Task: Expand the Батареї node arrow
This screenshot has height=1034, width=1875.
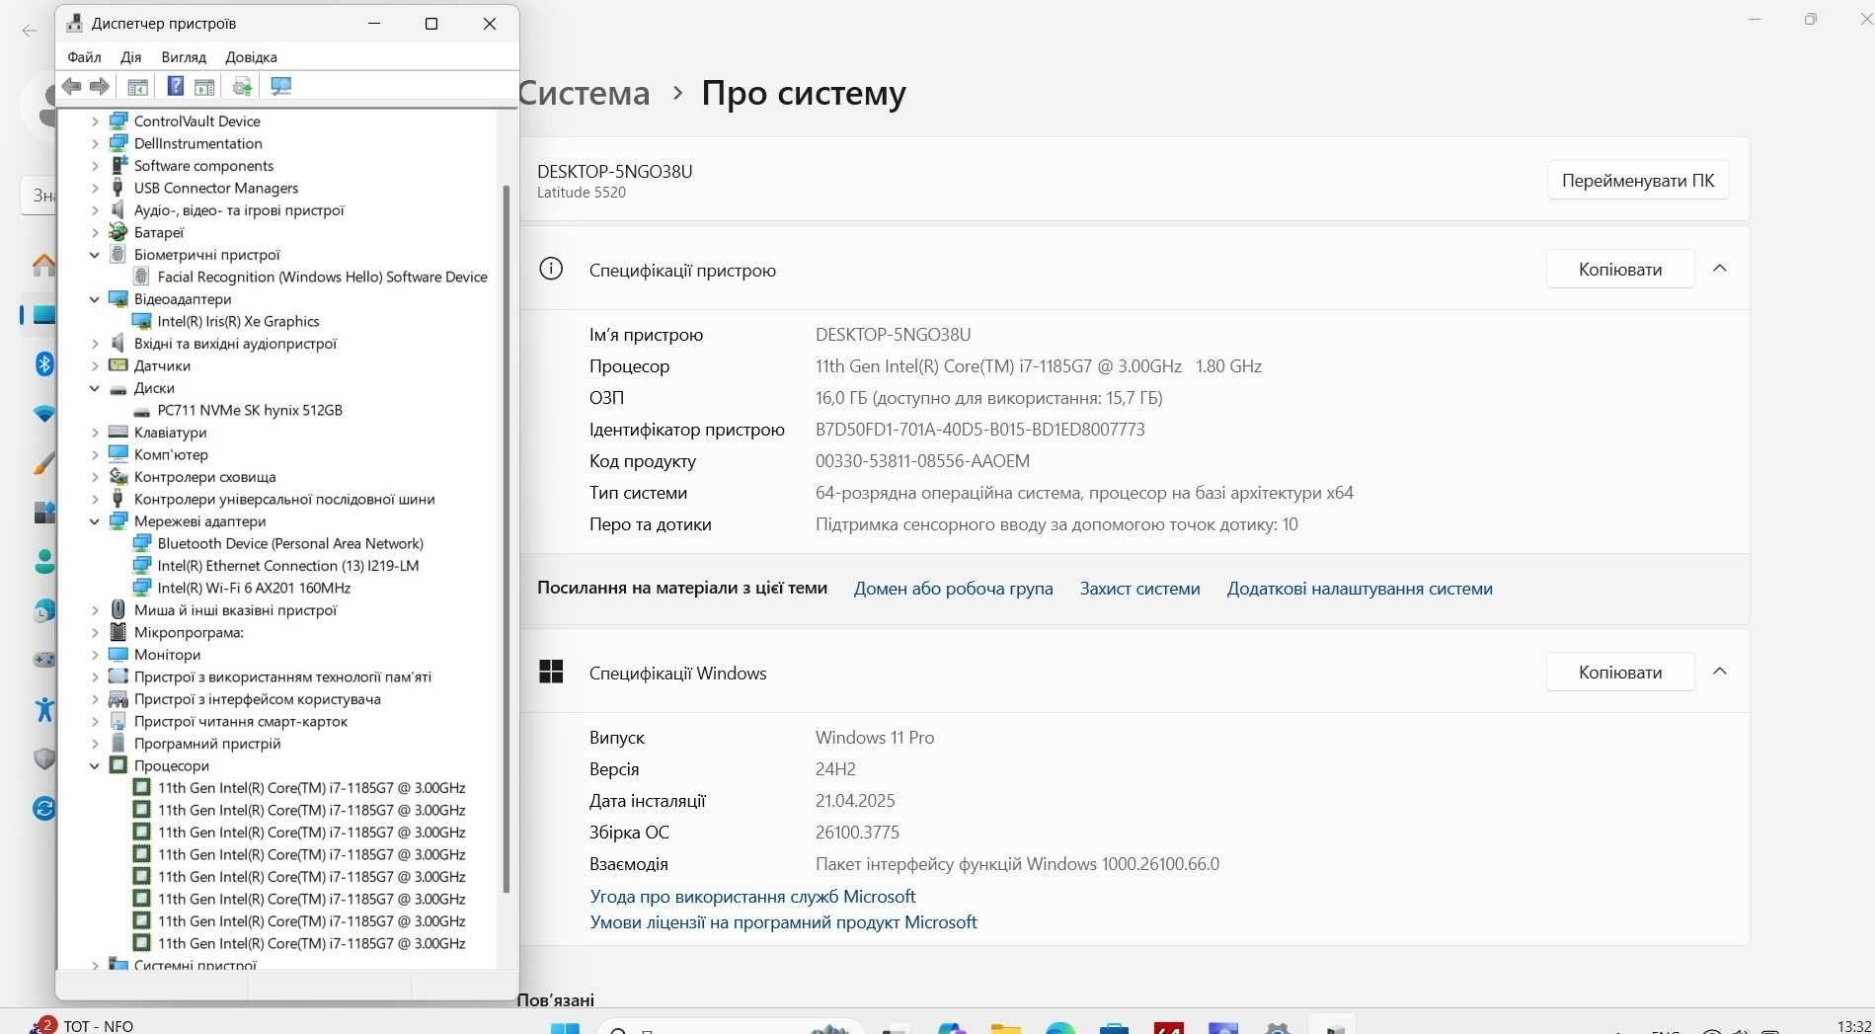Action: click(95, 233)
